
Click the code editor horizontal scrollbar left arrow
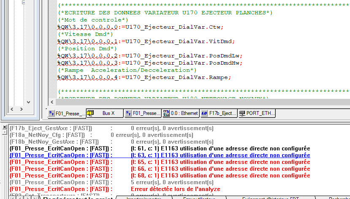(x=53, y=102)
